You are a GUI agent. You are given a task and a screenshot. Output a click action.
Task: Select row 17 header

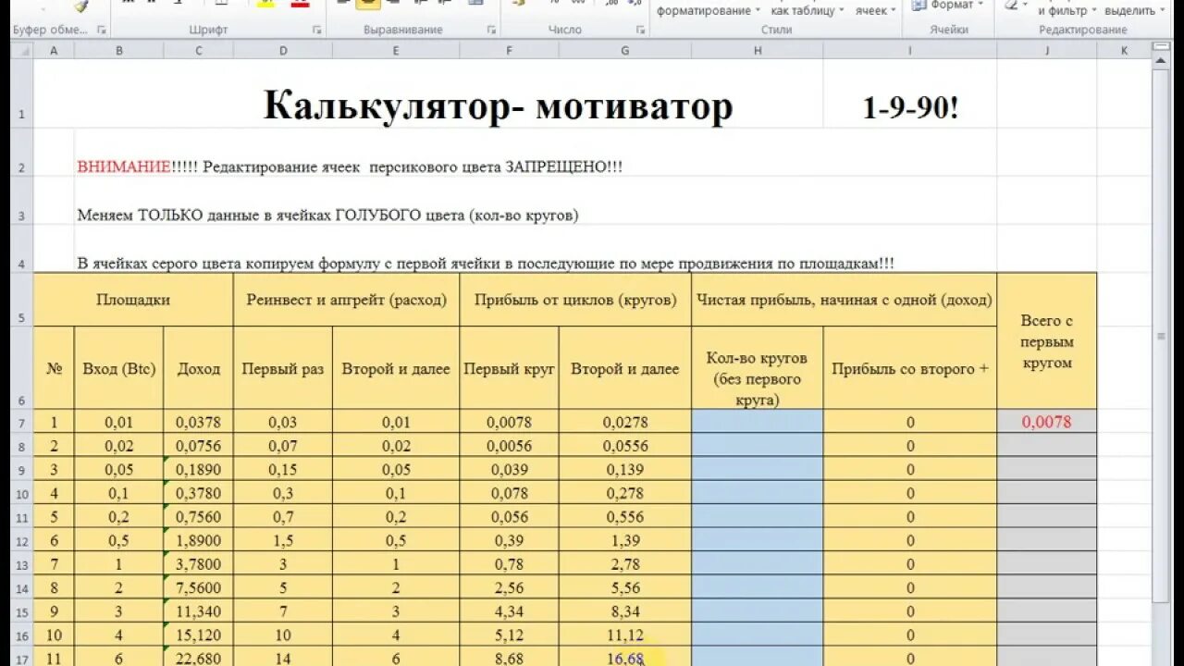pyautogui.click(x=22, y=658)
